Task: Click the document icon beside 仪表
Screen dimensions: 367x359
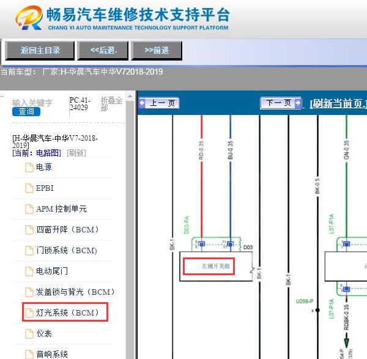Action: click(29, 334)
